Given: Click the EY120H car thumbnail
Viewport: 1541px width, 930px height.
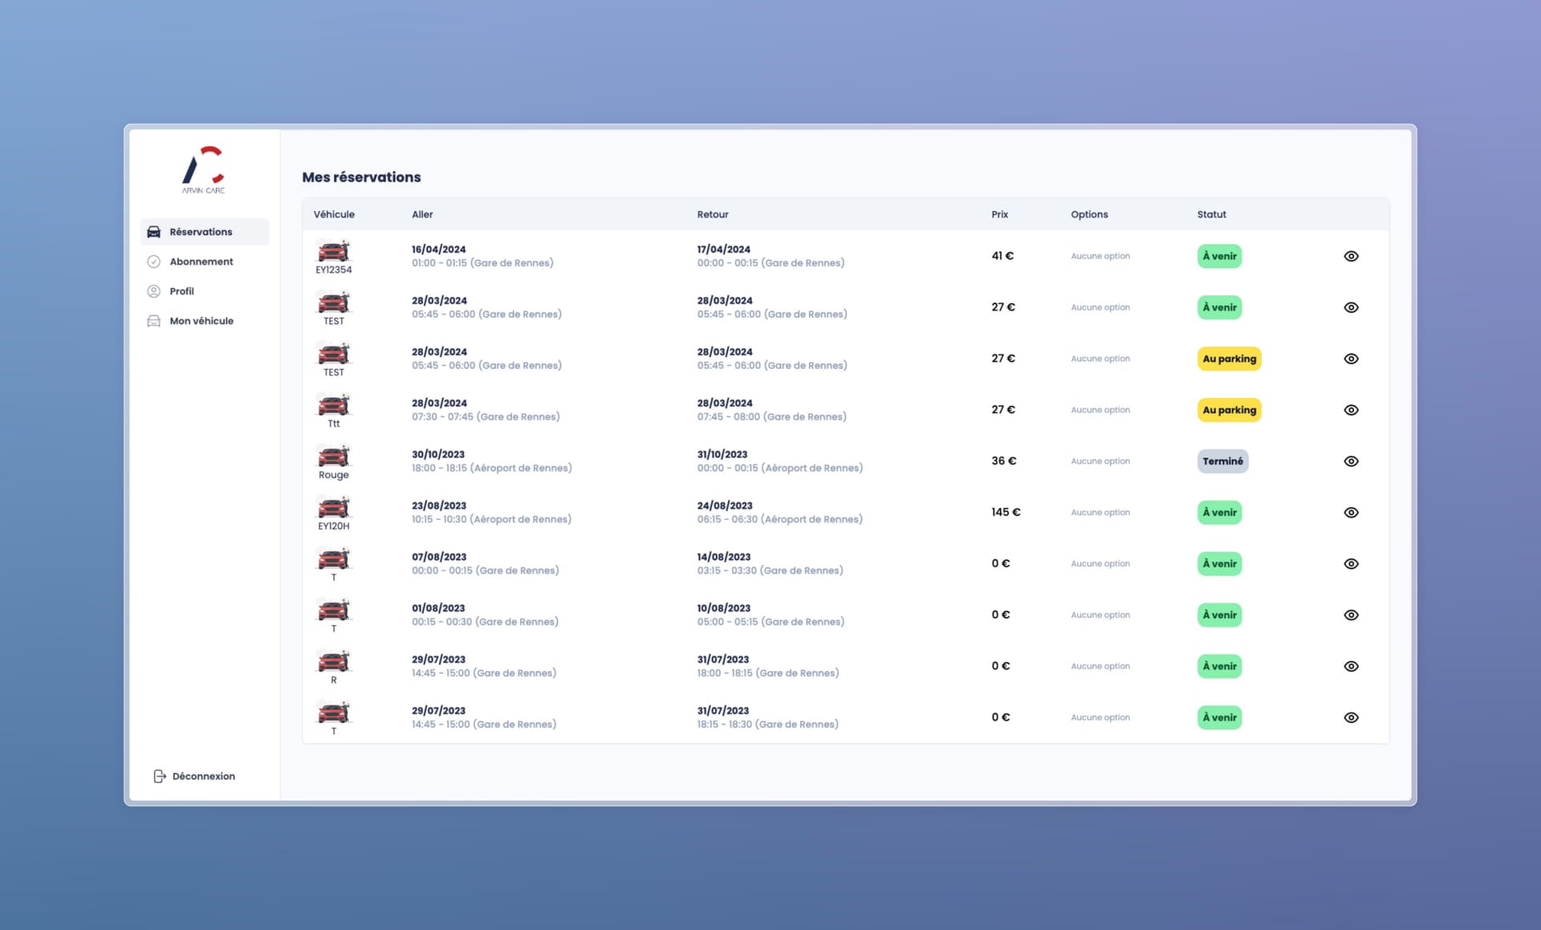Looking at the screenshot, I should click(x=333, y=508).
